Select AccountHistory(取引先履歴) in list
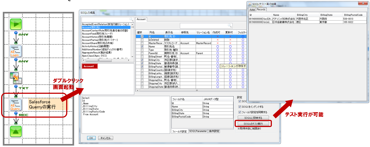The width and height of the screenshot is (370, 147). (x=106, y=37)
